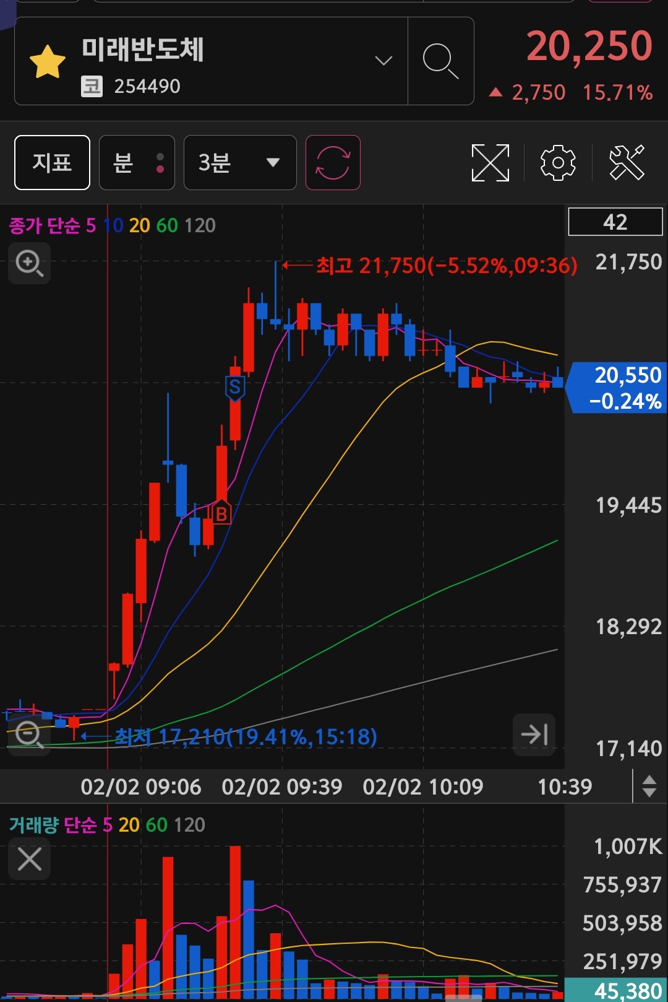Click the 10:39 time label
The image size is (668, 1002).
click(x=565, y=786)
